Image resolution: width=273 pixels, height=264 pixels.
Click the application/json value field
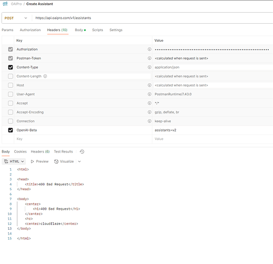pyautogui.click(x=213, y=67)
